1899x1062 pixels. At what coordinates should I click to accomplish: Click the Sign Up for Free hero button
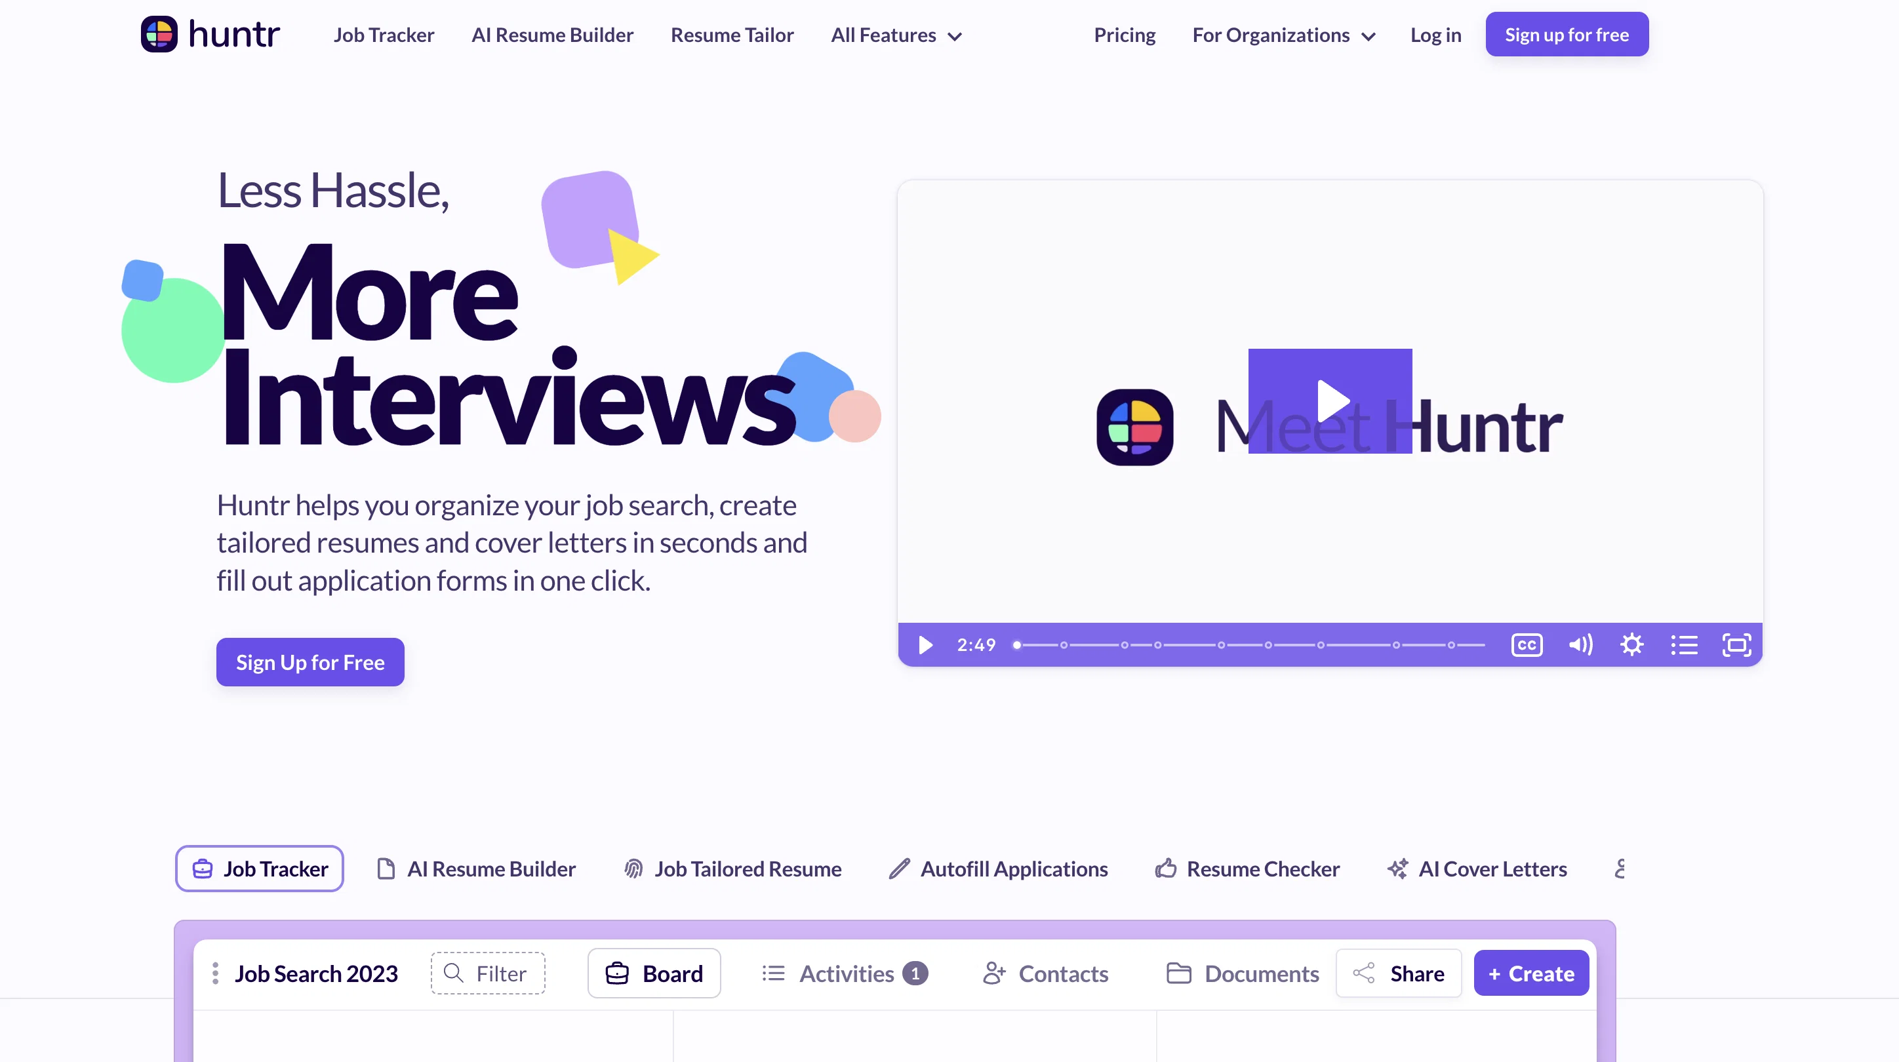(x=310, y=662)
